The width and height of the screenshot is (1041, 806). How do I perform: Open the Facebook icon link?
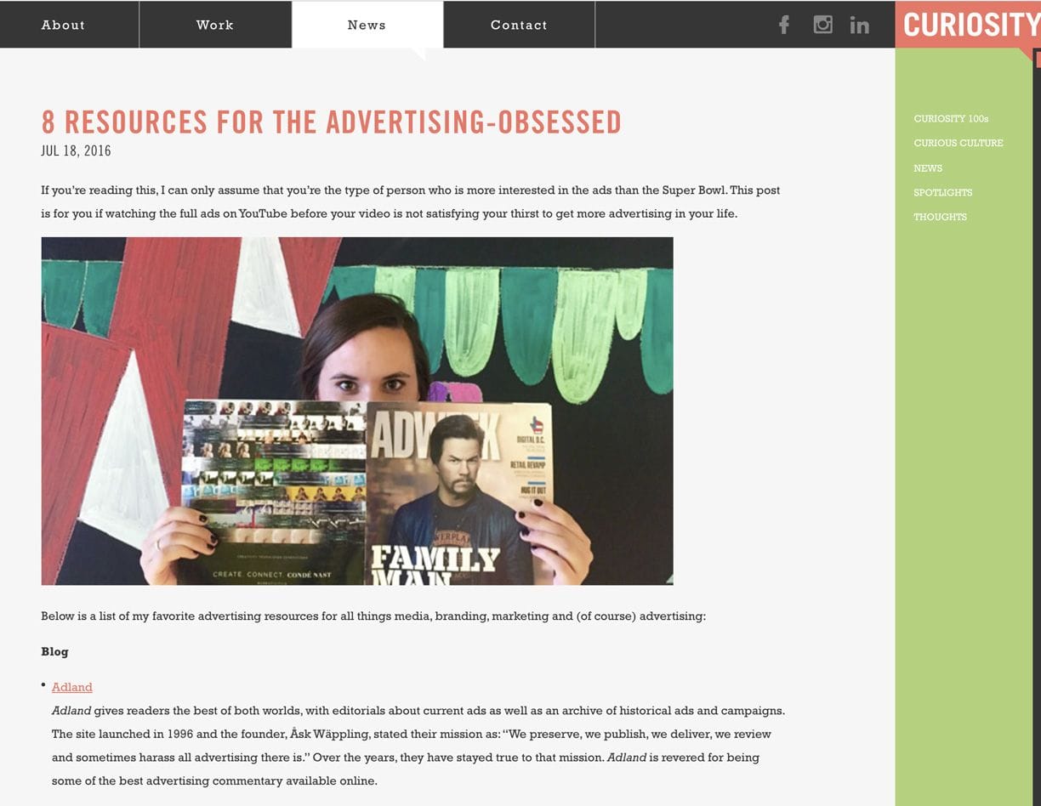[x=784, y=25]
